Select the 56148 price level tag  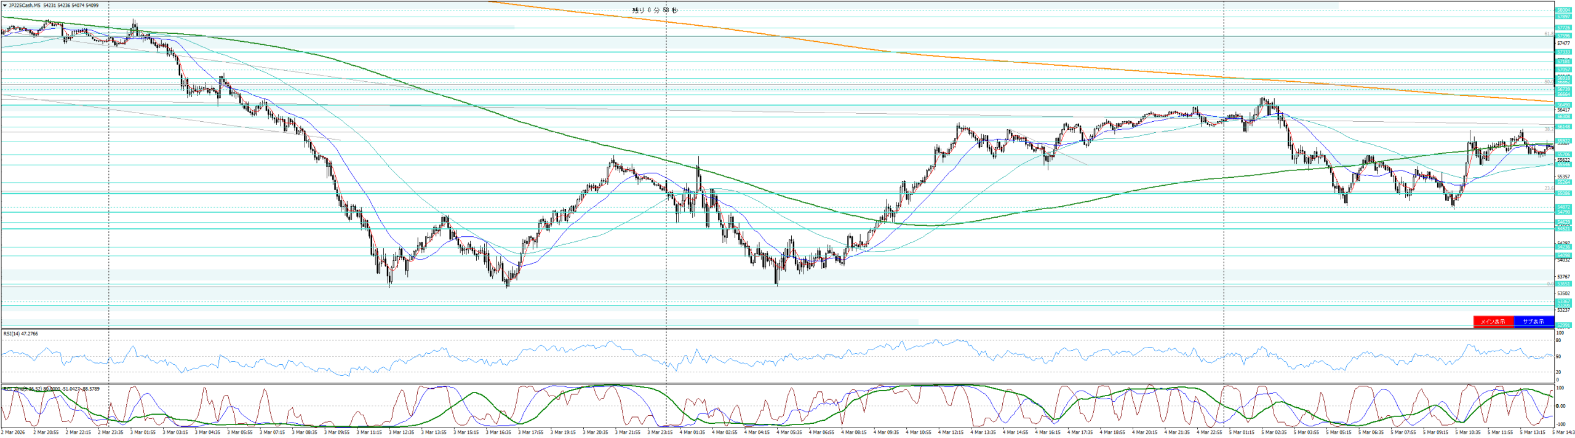[x=1563, y=127]
